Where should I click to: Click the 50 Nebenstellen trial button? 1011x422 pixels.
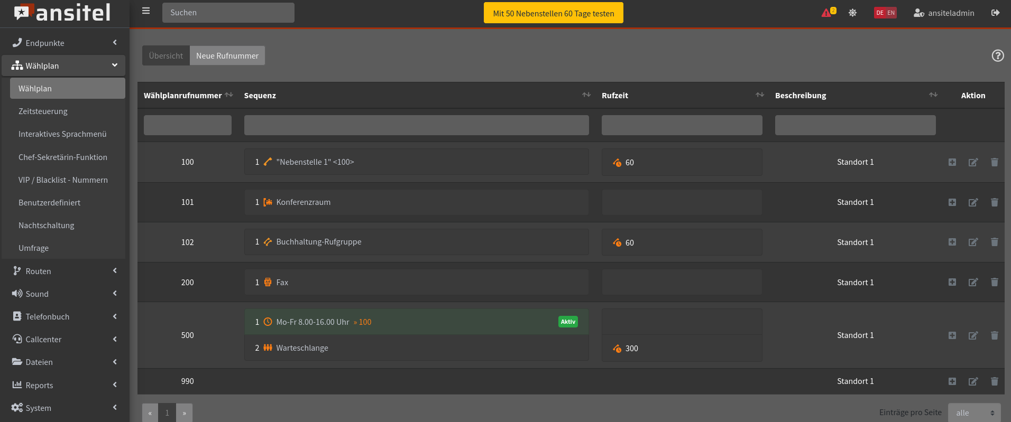coord(553,13)
